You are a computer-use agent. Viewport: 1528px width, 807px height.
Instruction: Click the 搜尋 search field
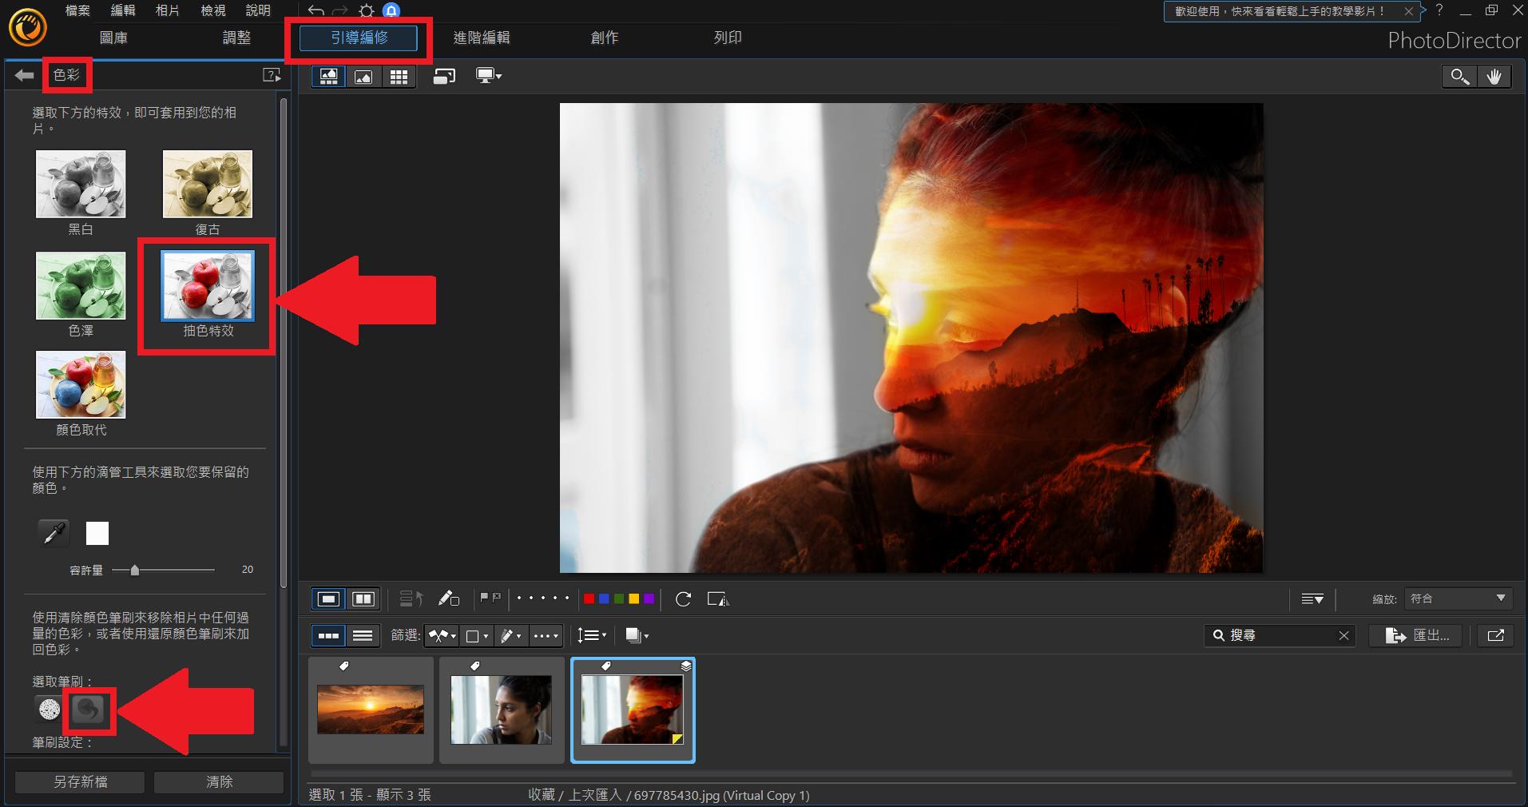click(1280, 635)
